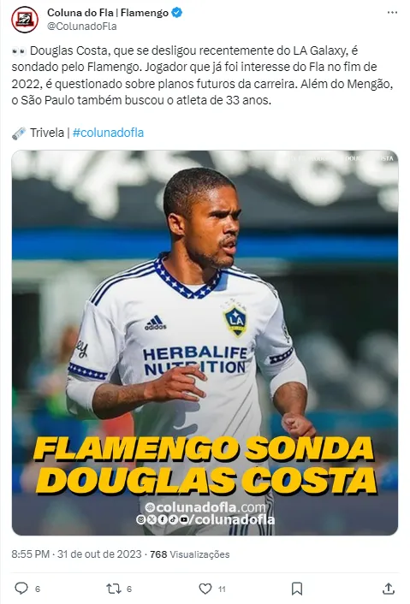
Task: Bookmark this tweet
Action: (297, 589)
